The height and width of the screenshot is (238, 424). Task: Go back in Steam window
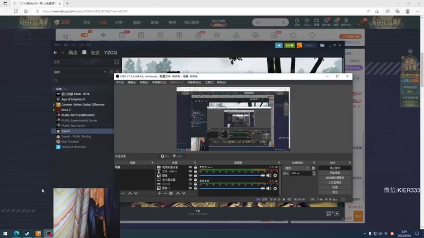(x=55, y=52)
